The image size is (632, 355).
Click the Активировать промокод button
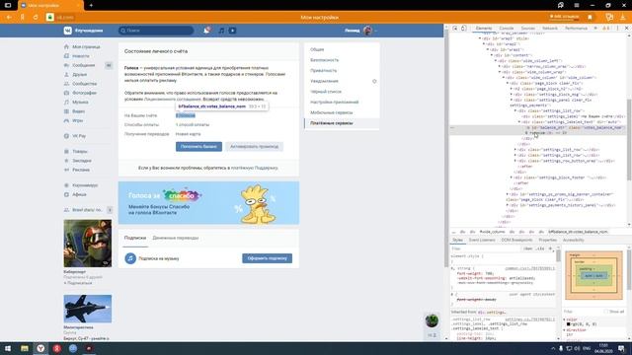255,147
